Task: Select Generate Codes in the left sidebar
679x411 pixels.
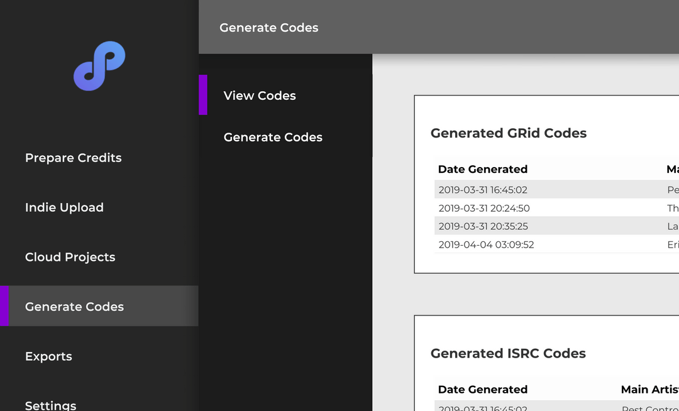Action: click(75, 307)
